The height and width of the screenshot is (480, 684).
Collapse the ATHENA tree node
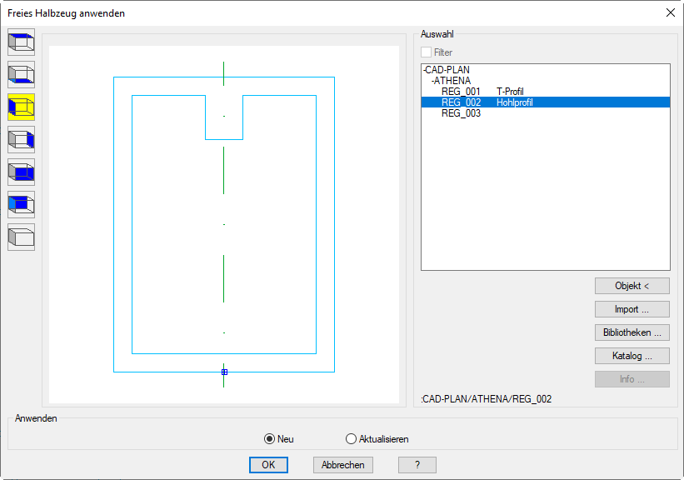tap(433, 81)
